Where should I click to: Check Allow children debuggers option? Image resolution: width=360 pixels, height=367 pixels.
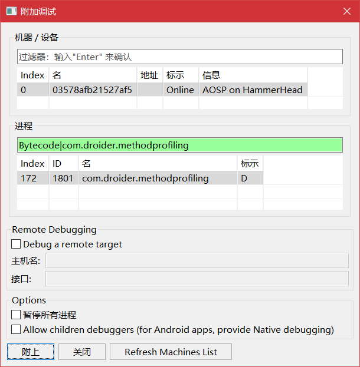[16, 329]
